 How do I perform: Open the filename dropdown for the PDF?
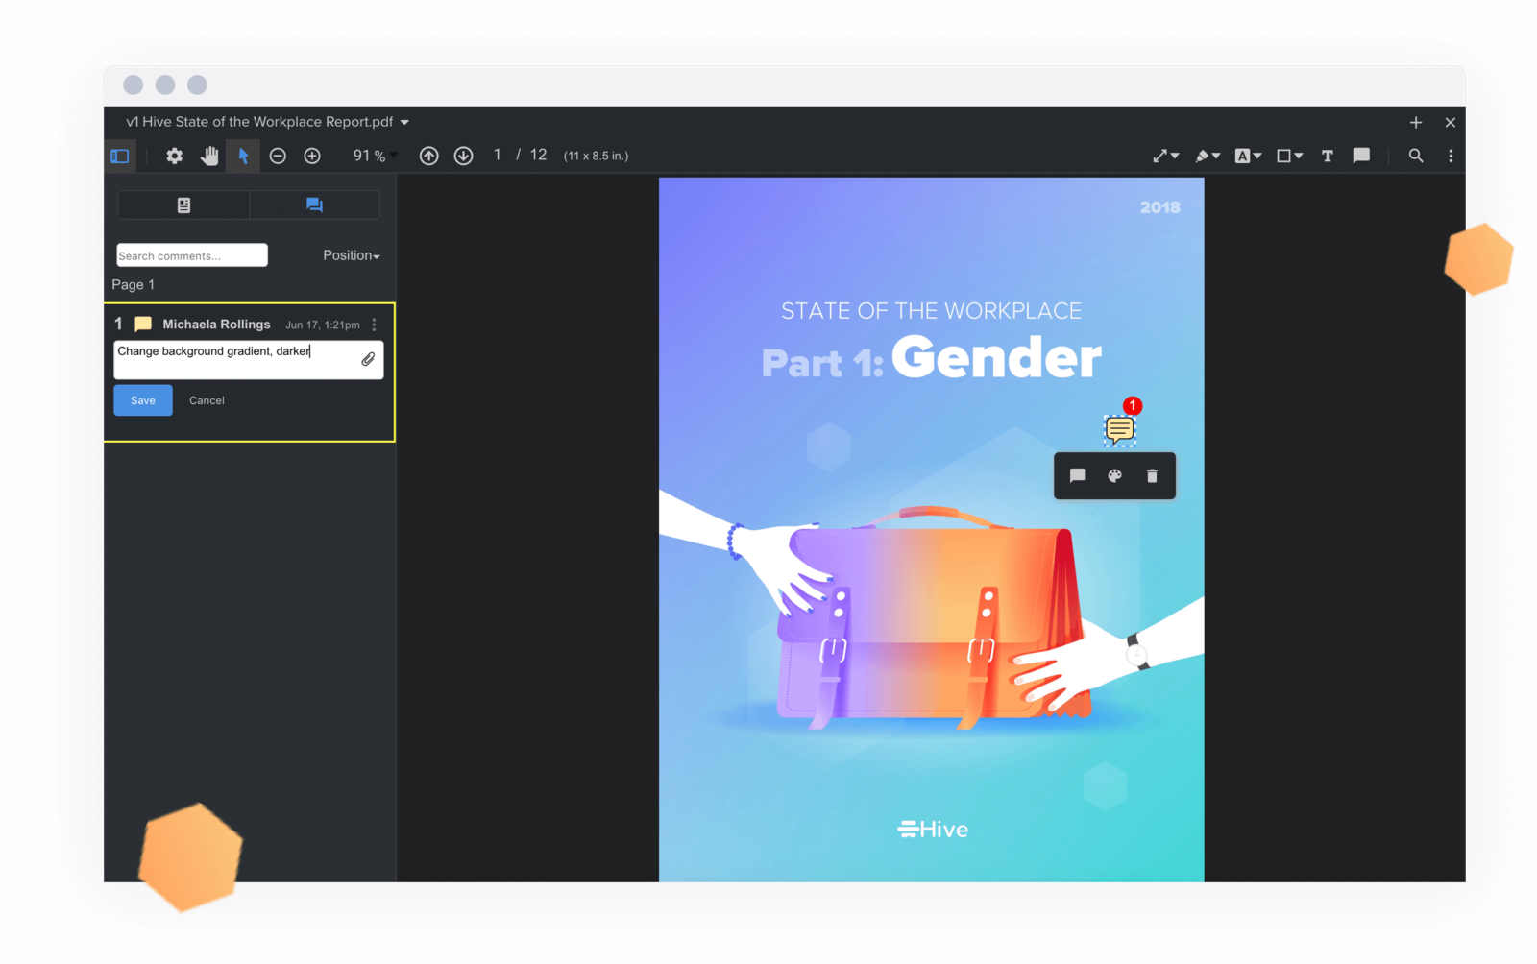pos(405,122)
